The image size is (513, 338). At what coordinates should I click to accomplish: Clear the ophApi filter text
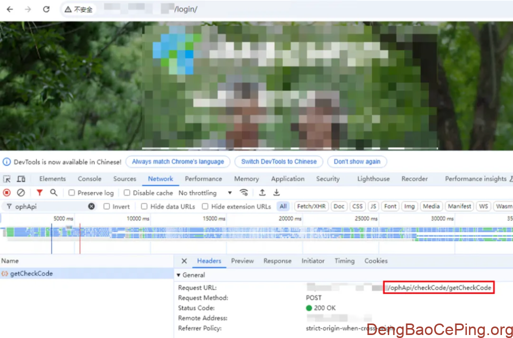(91, 206)
